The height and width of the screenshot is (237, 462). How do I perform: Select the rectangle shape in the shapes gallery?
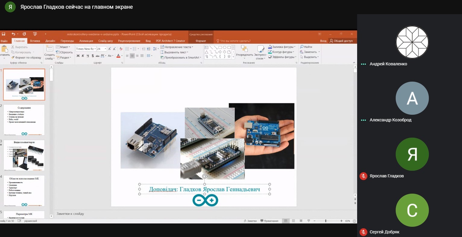click(x=220, y=47)
